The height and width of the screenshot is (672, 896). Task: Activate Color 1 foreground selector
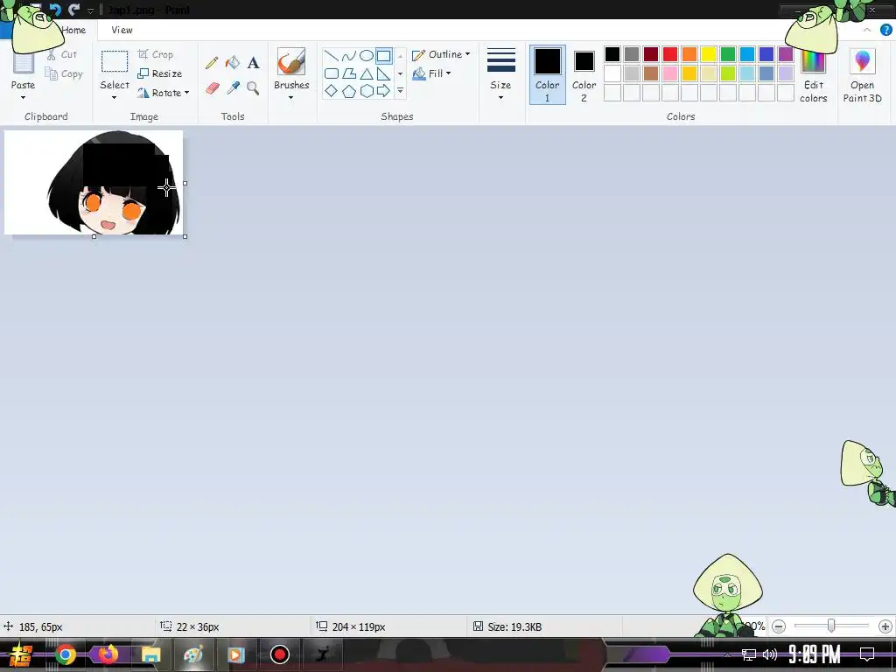[x=548, y=75]
